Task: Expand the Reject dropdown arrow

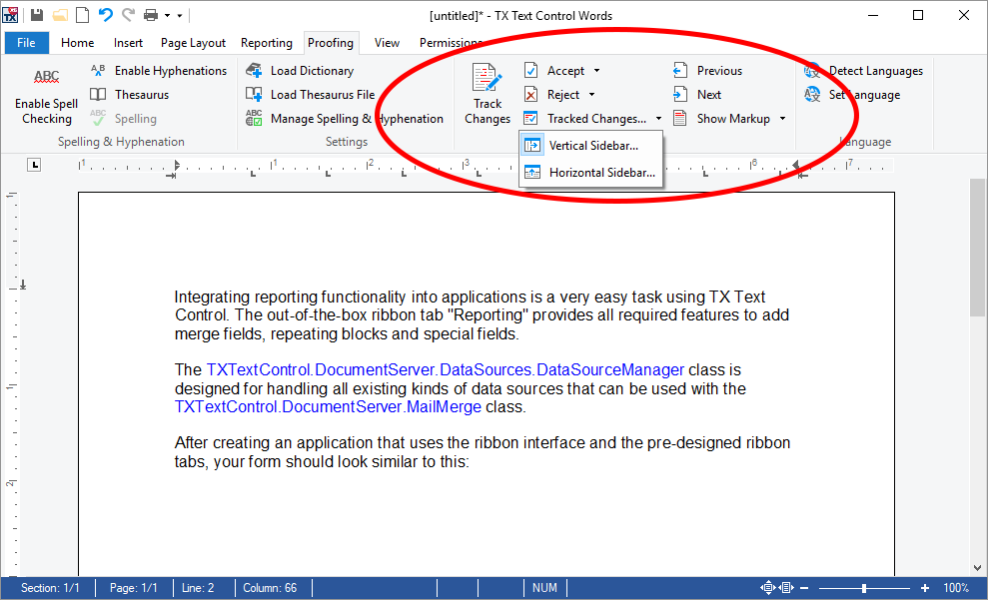Action: [x=591, y=95]
